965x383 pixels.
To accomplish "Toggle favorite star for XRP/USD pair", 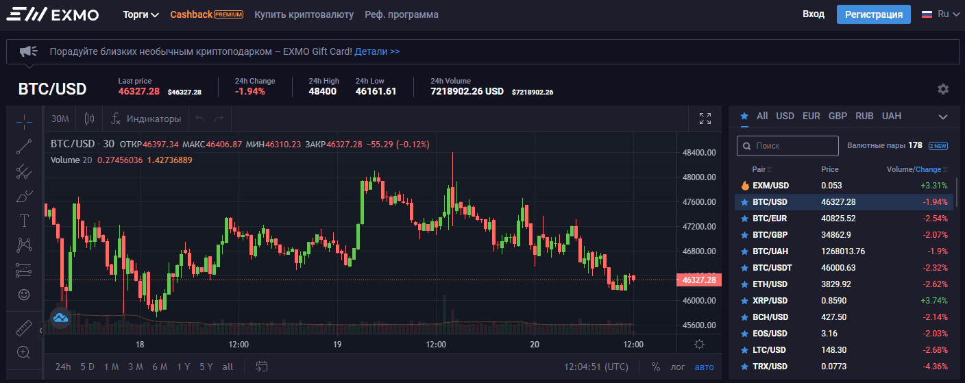I will click(x=744, y=301).
